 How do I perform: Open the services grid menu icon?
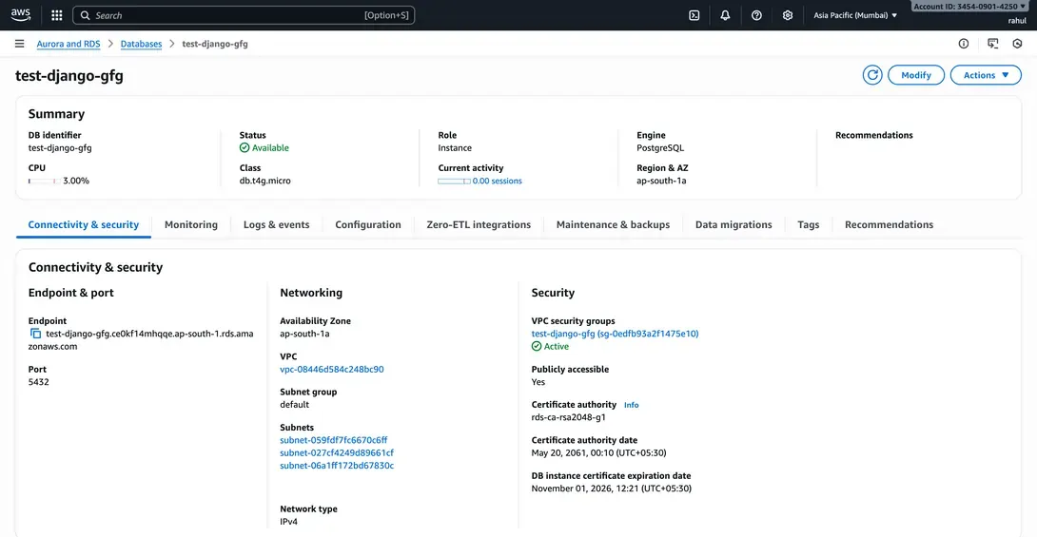coord(57,15)
